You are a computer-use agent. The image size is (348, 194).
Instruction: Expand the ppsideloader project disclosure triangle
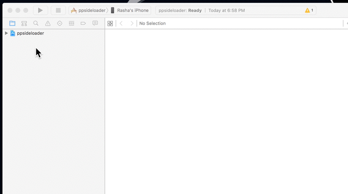(6, 33)
